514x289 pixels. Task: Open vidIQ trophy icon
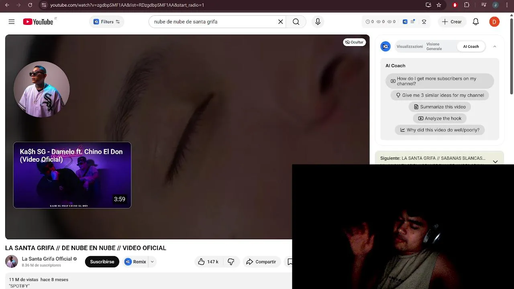(x=424, y=22)
